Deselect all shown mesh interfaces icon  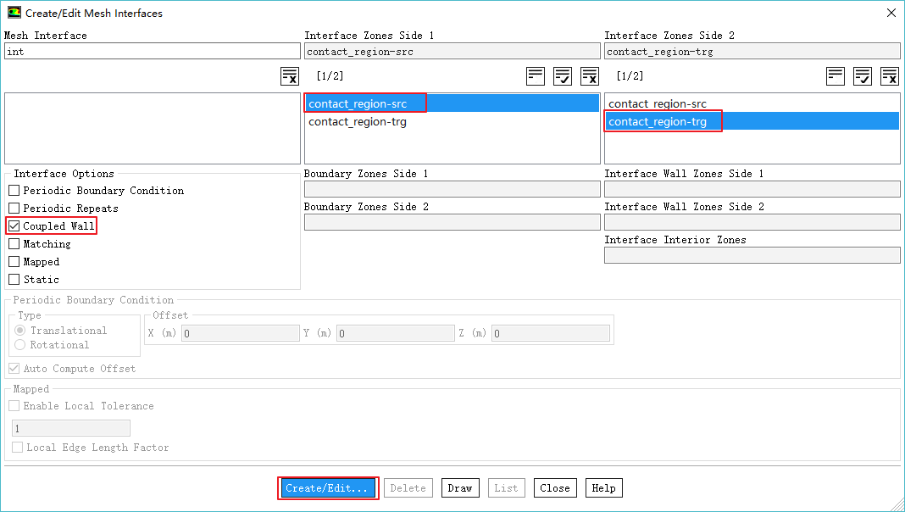point(290,76)
